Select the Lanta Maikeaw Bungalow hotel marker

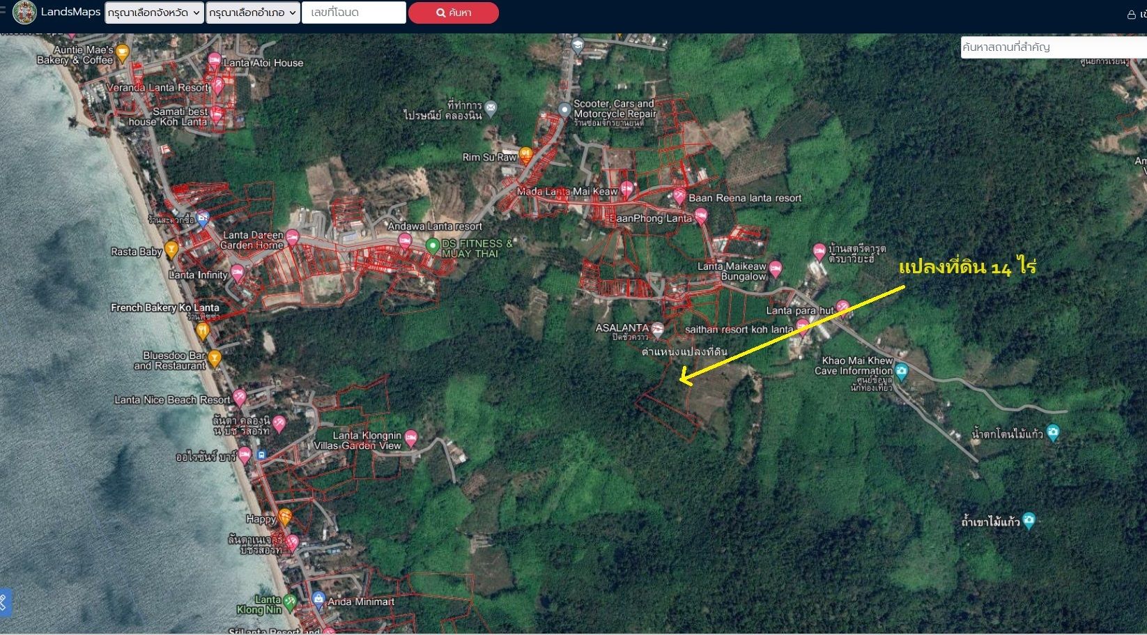tap(776, 268)
